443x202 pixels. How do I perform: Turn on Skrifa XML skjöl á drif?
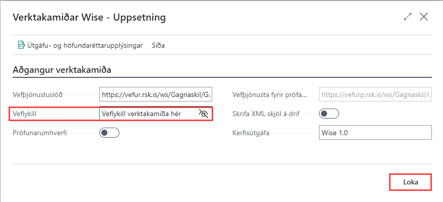click(330, 114)
